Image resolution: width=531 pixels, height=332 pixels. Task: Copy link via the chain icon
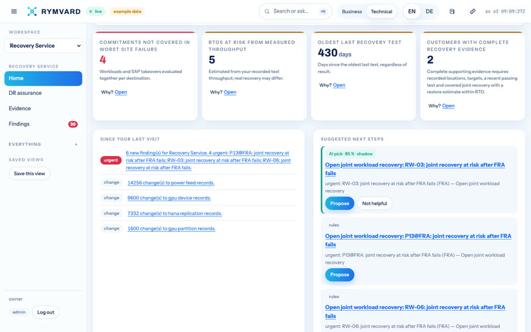(x=473, y=11)
